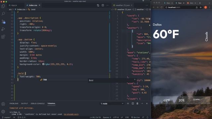Click the eye icon next to master branch
The image size is (212, 119).
(x=14, y=117)
